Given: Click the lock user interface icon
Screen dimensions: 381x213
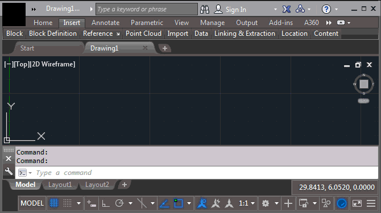Looking at the screenshot, I should pyautogui.click(x=304, y=203).
